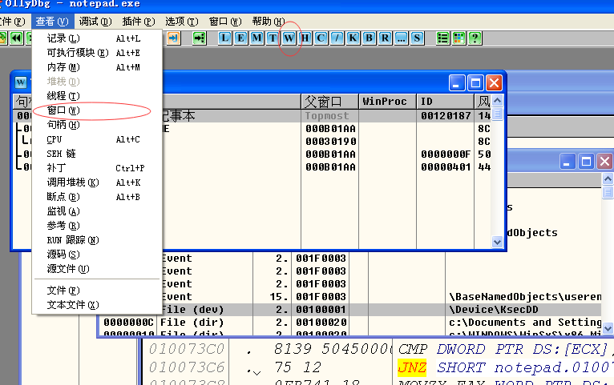Viewport: 614px width, 385px height.
Task: Select 参考(R) menu entry
Action: pyautogui.click(x=97, y=226)
